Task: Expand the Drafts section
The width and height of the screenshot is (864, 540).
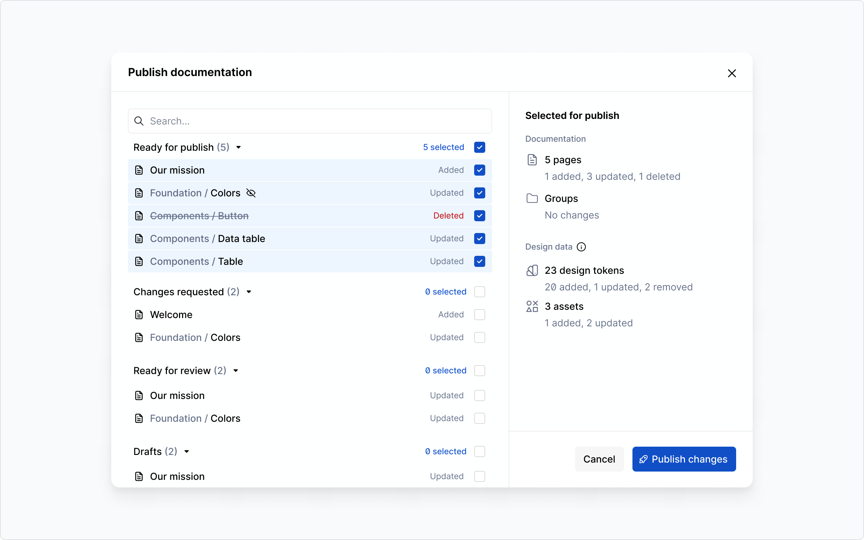Action: click(x=187, y=451)
